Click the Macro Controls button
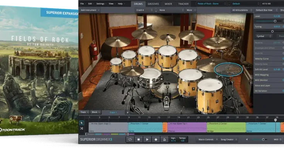The width and height of the screenshot is (284, 154). [206, 139]
